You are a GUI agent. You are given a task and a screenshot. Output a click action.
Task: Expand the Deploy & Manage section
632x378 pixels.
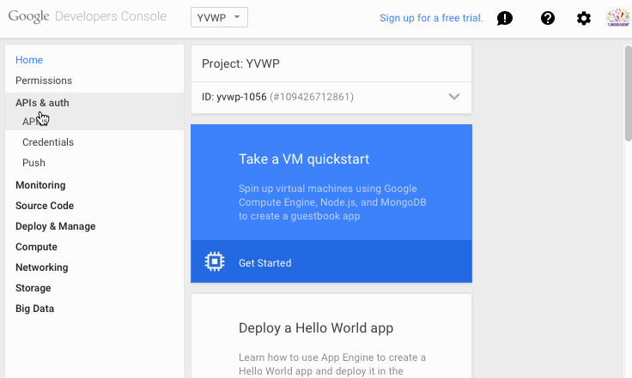click(56, 226)
